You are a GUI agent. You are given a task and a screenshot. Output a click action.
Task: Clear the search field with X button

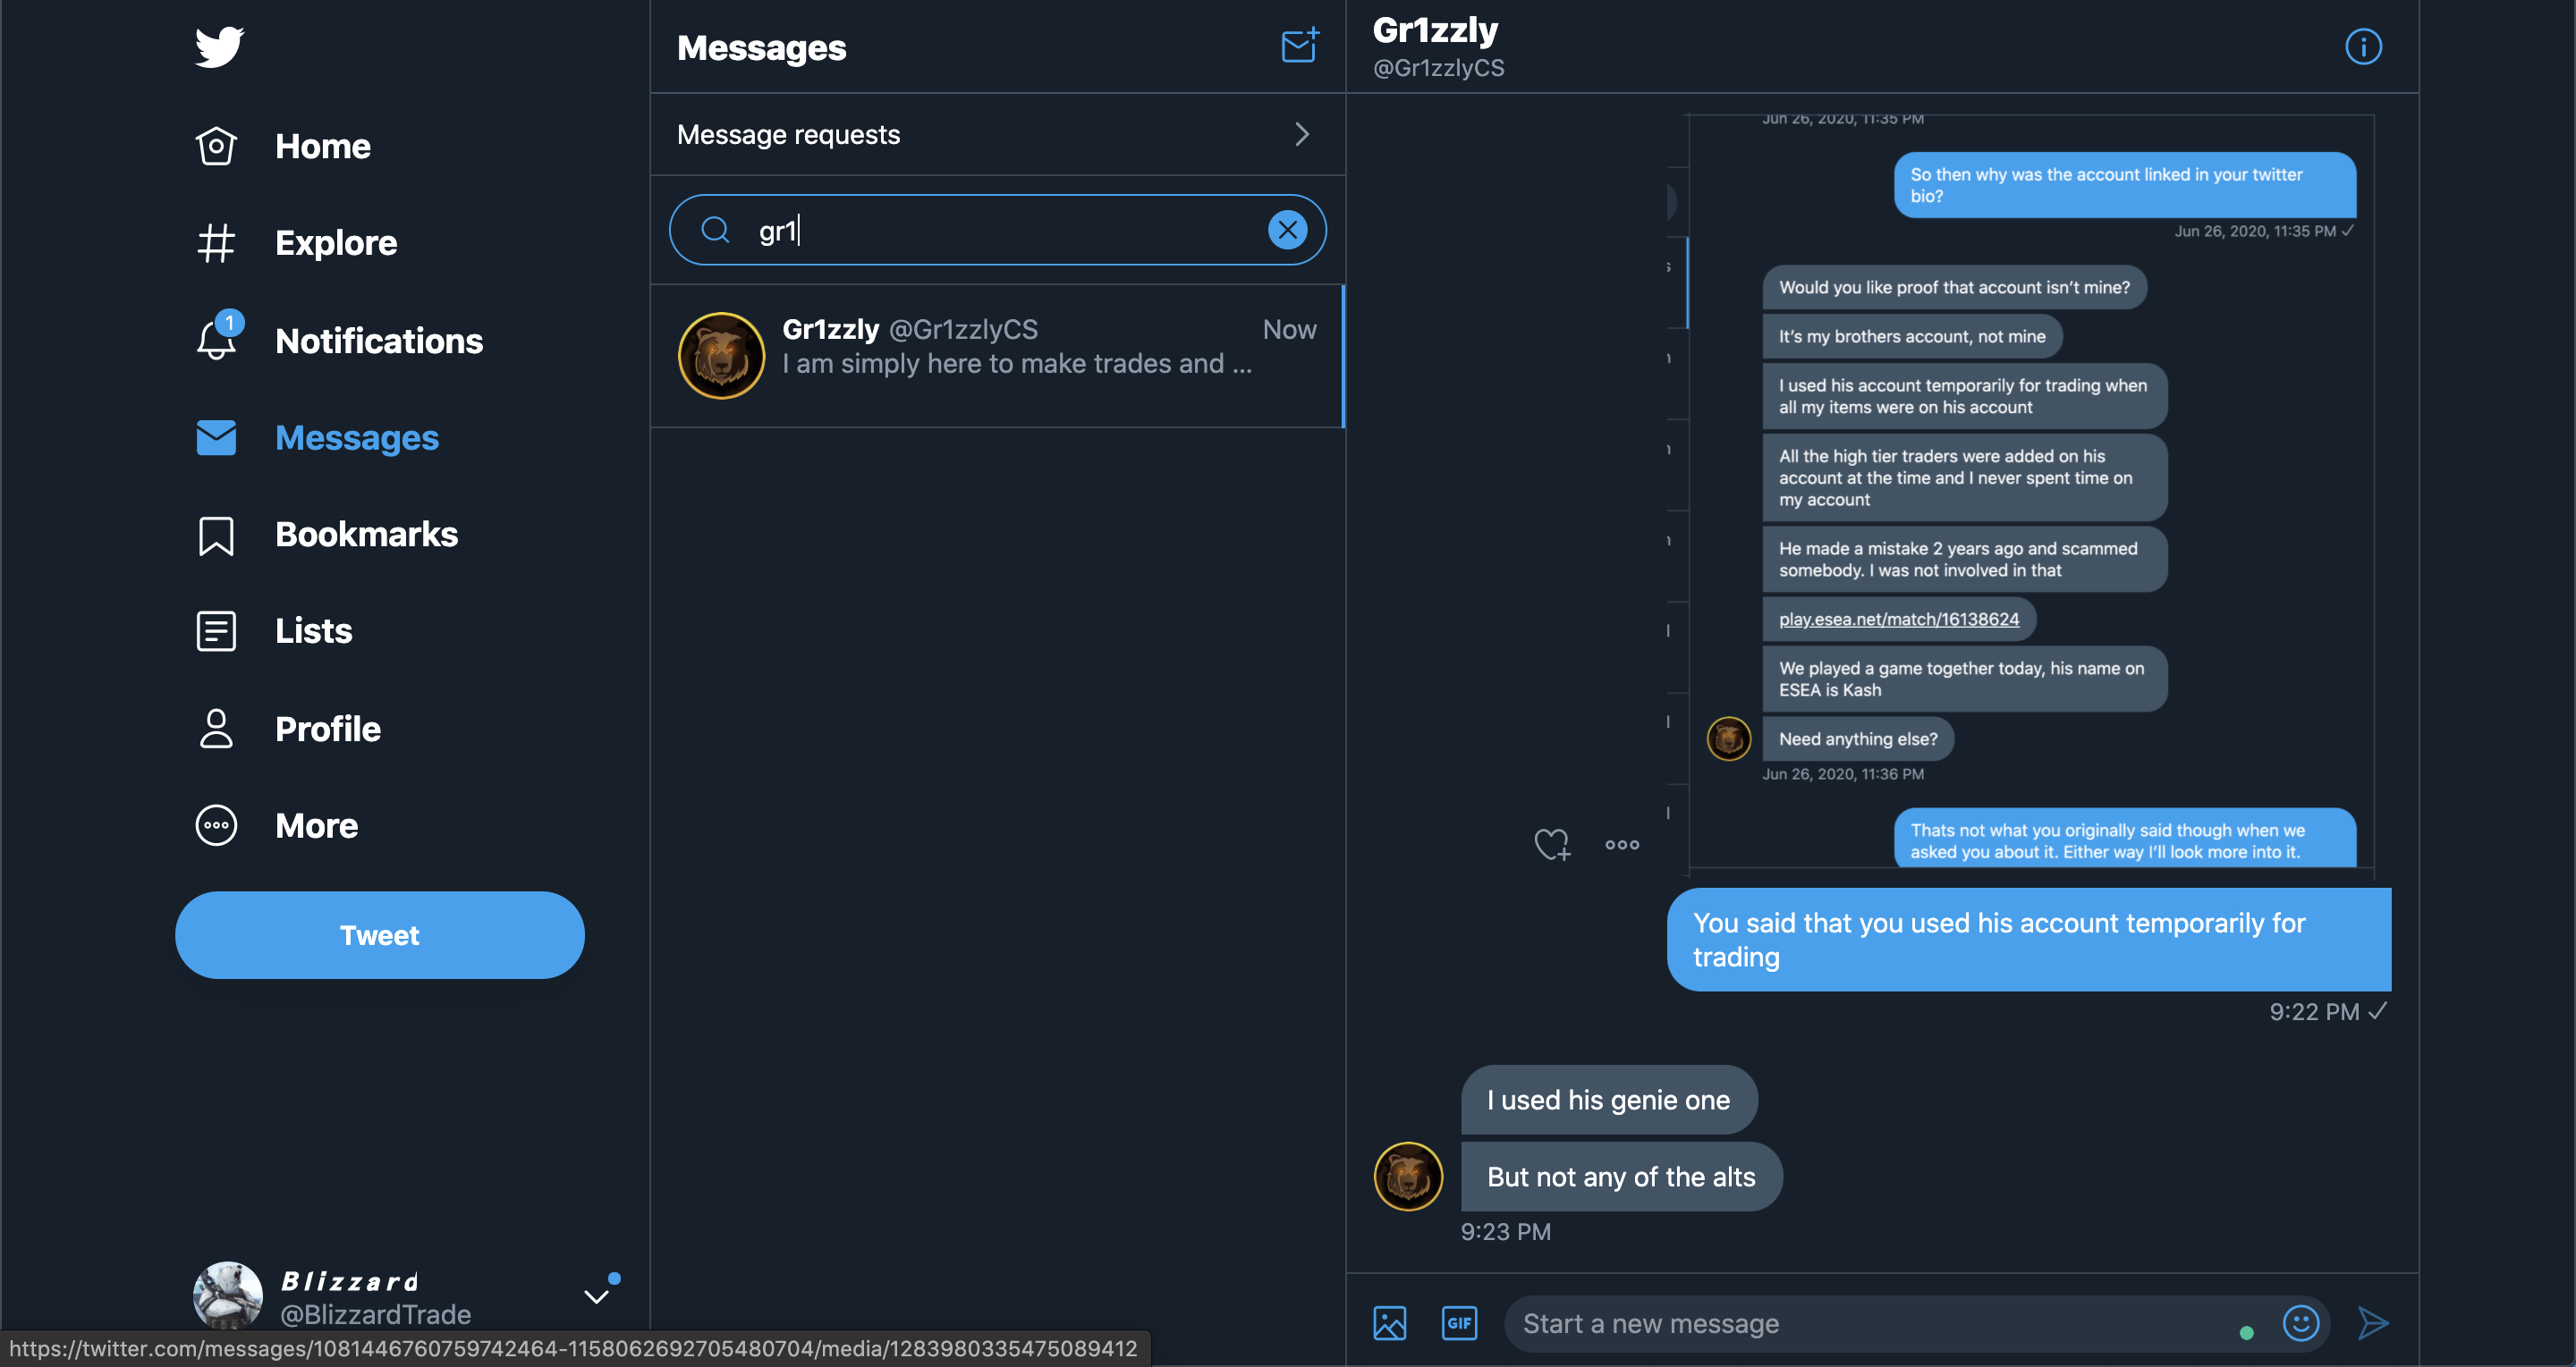1287,230
